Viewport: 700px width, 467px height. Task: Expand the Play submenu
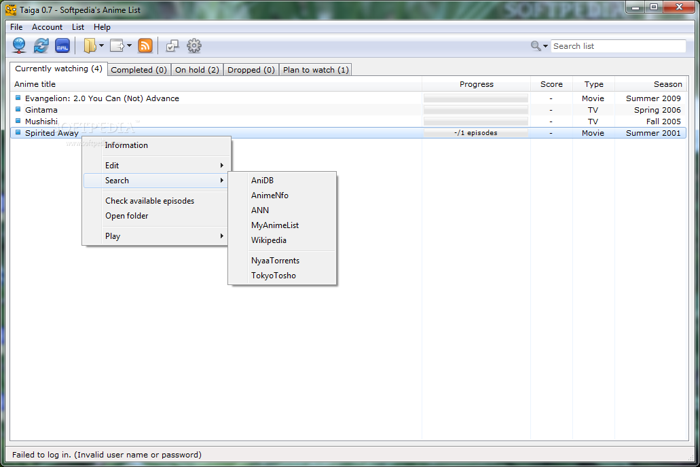tap(156, 236)
